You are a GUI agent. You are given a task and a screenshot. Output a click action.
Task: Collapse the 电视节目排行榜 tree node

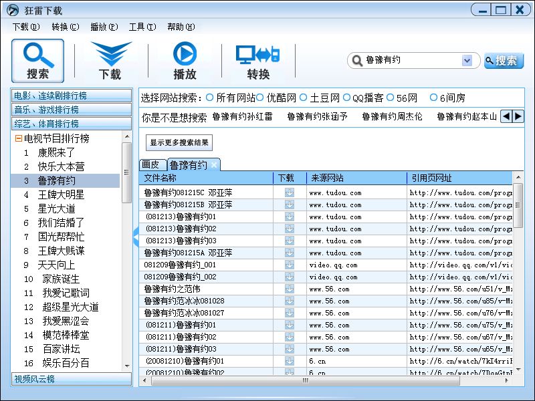pos(19,138)
